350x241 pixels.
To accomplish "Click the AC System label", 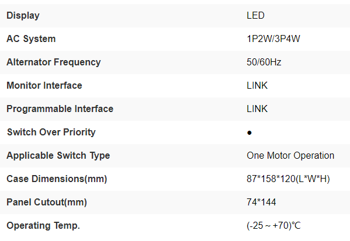I will tap(31, 39).
